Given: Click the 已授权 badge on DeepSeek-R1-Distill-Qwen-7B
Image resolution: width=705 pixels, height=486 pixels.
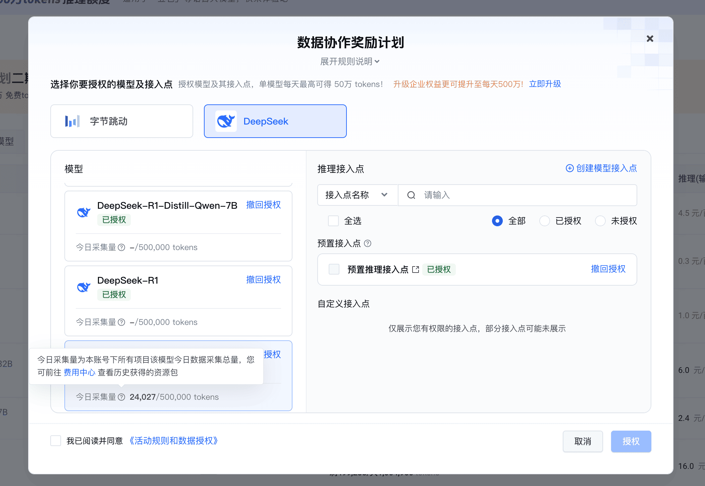Looking at the screenshot, I should (114, 220).
